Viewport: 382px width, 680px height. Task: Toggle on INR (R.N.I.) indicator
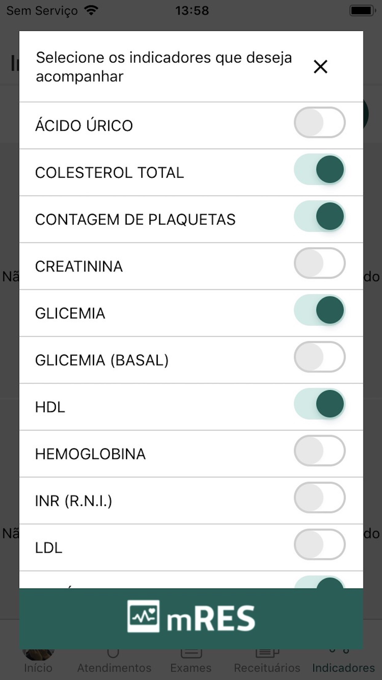[x=319, y=498]
